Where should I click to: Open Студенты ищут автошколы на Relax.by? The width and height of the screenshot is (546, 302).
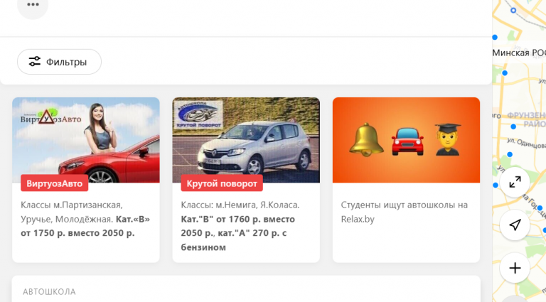click(x=404, y=212)
